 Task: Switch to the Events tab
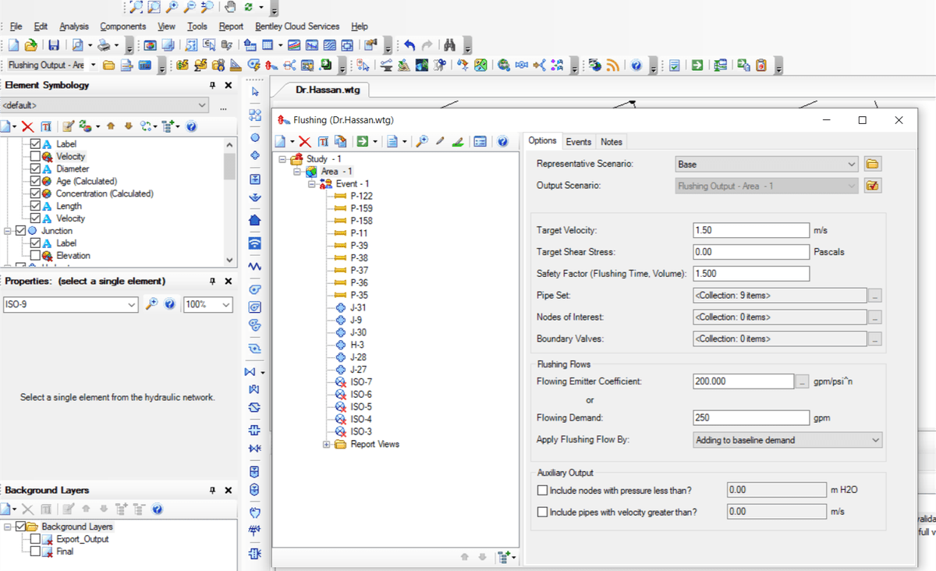coord(578,142)
